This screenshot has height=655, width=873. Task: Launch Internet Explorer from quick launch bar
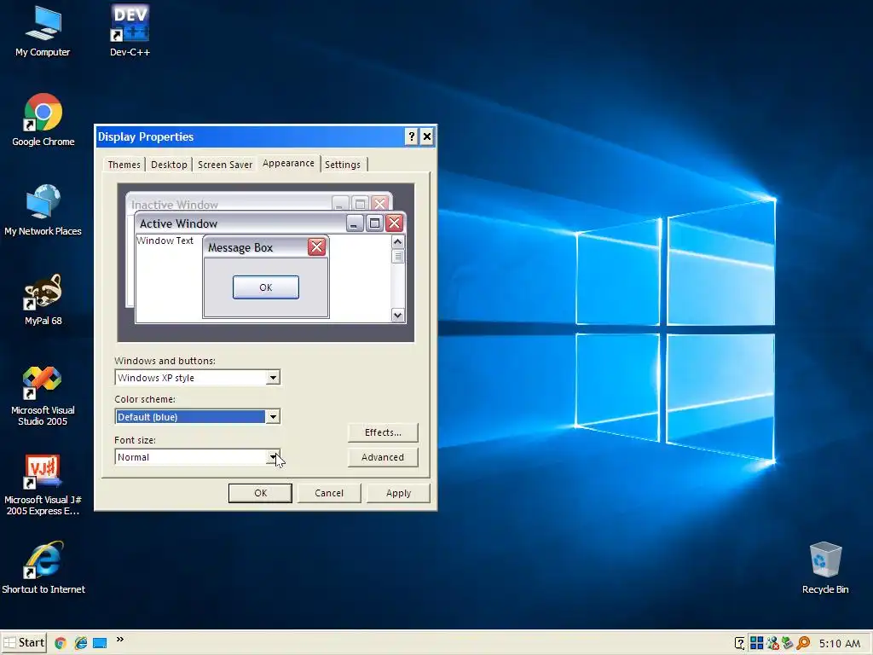pos(81,643)
